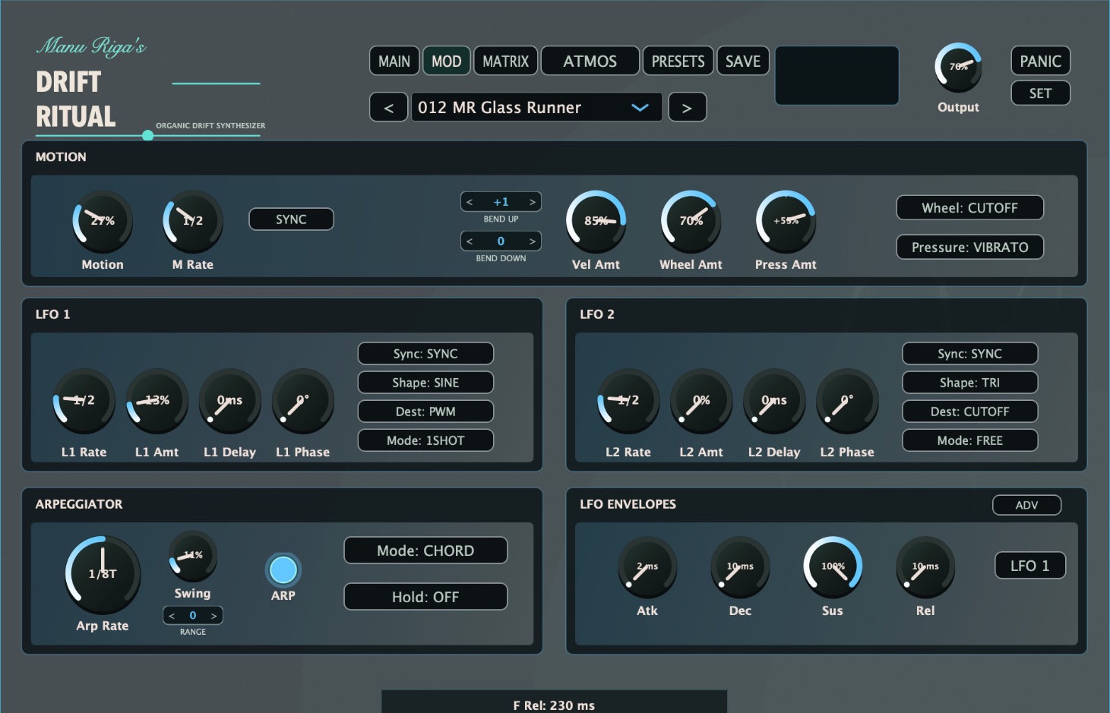Click the Wheel Amt knob
The image size is (1110, 713).
[x=691, y=221]
